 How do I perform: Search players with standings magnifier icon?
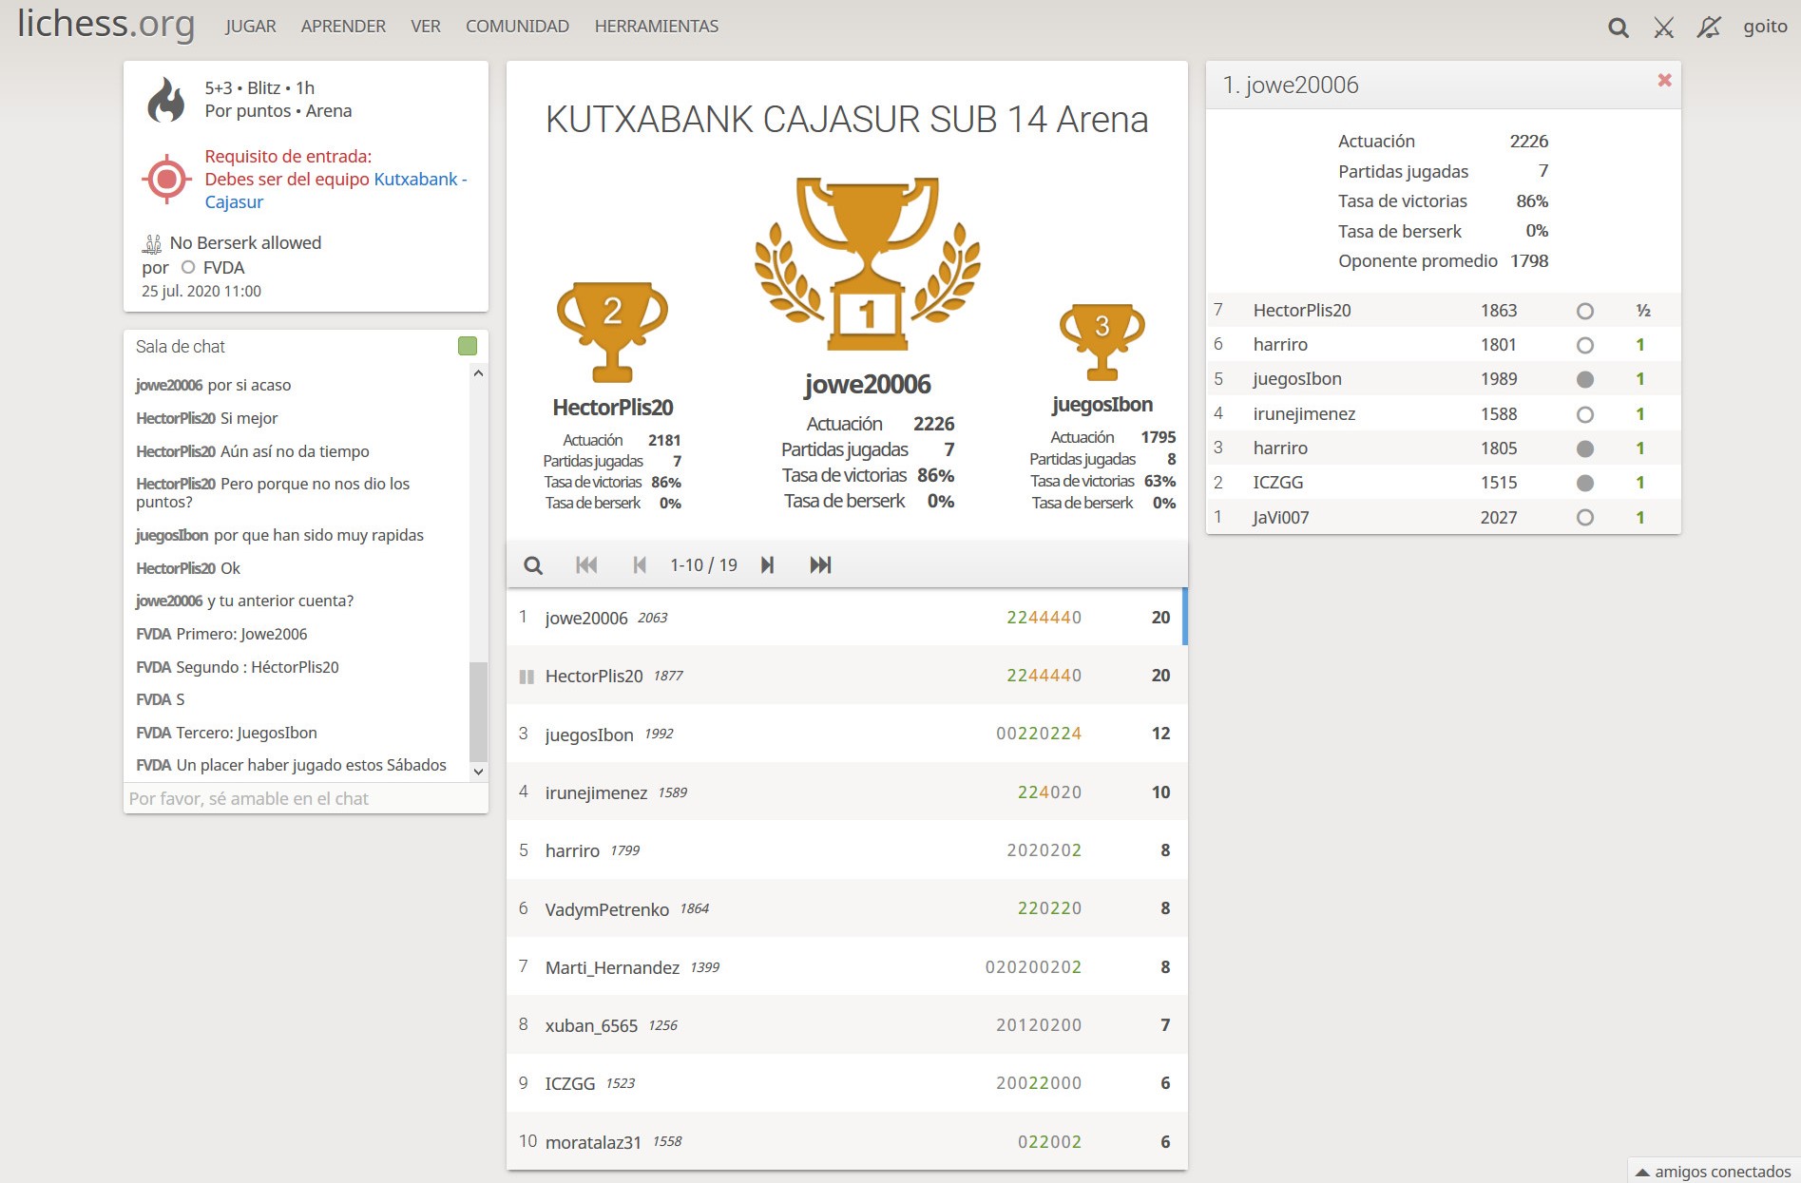click(533, 565)
